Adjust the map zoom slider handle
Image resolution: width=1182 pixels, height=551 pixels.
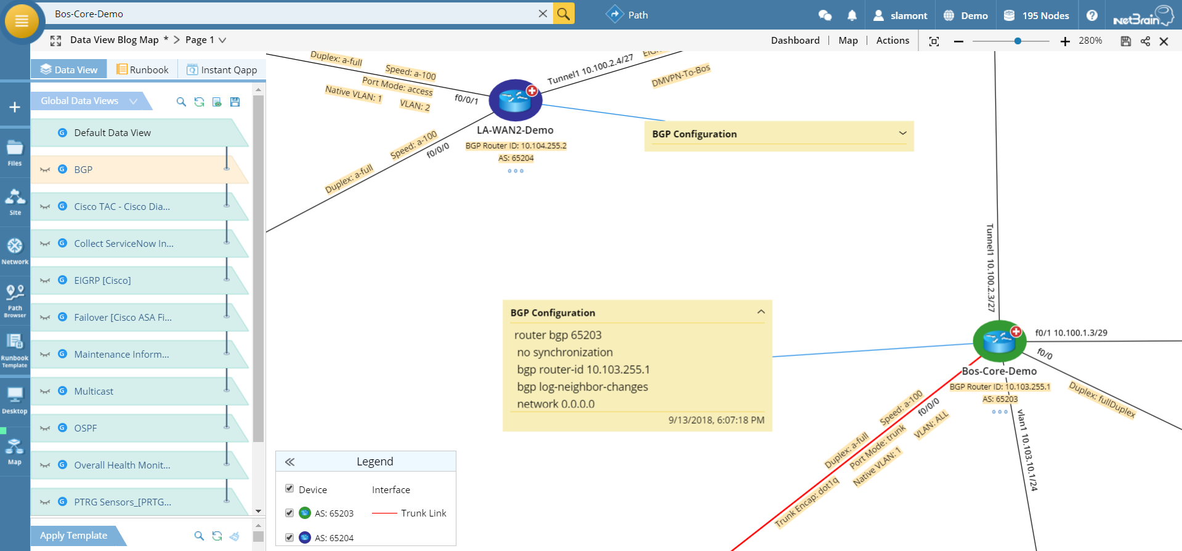tap(1018, 41)
